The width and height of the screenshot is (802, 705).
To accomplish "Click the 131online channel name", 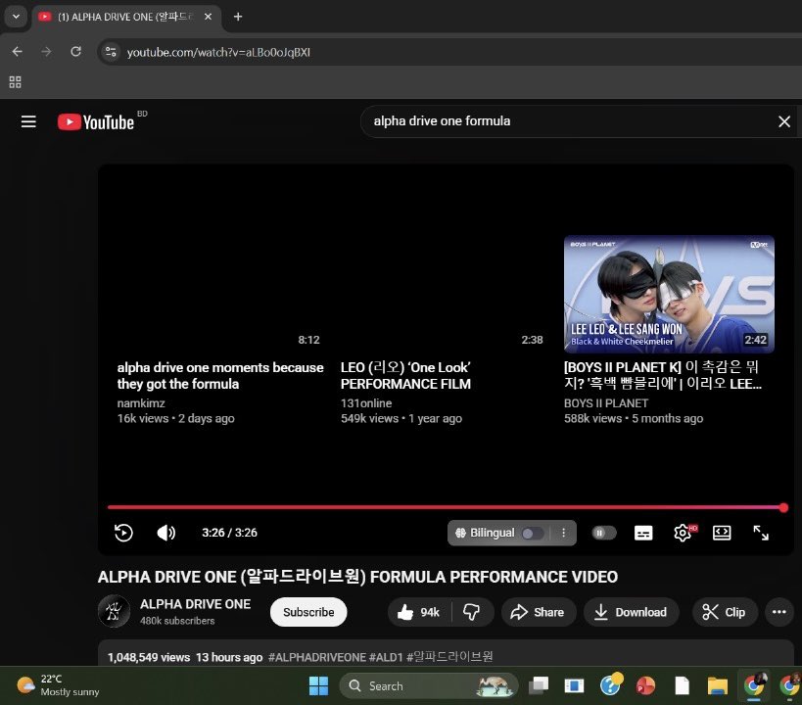I will tap(366, 403).
